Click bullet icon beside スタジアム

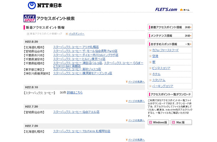click(x=150, y=80)
